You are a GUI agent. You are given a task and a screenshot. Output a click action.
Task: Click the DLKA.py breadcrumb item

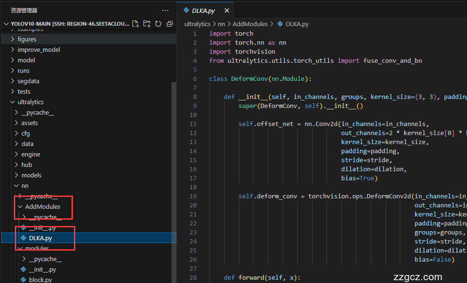click(296, 24)
